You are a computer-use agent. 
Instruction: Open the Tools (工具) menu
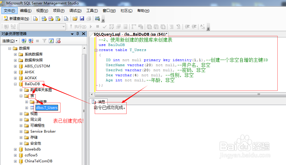point(92,11)
